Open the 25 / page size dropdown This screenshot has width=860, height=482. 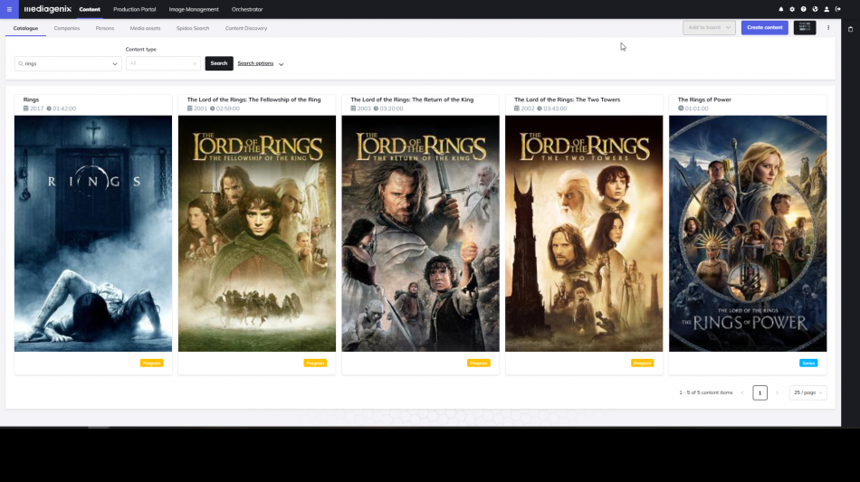tap(807, 392)
